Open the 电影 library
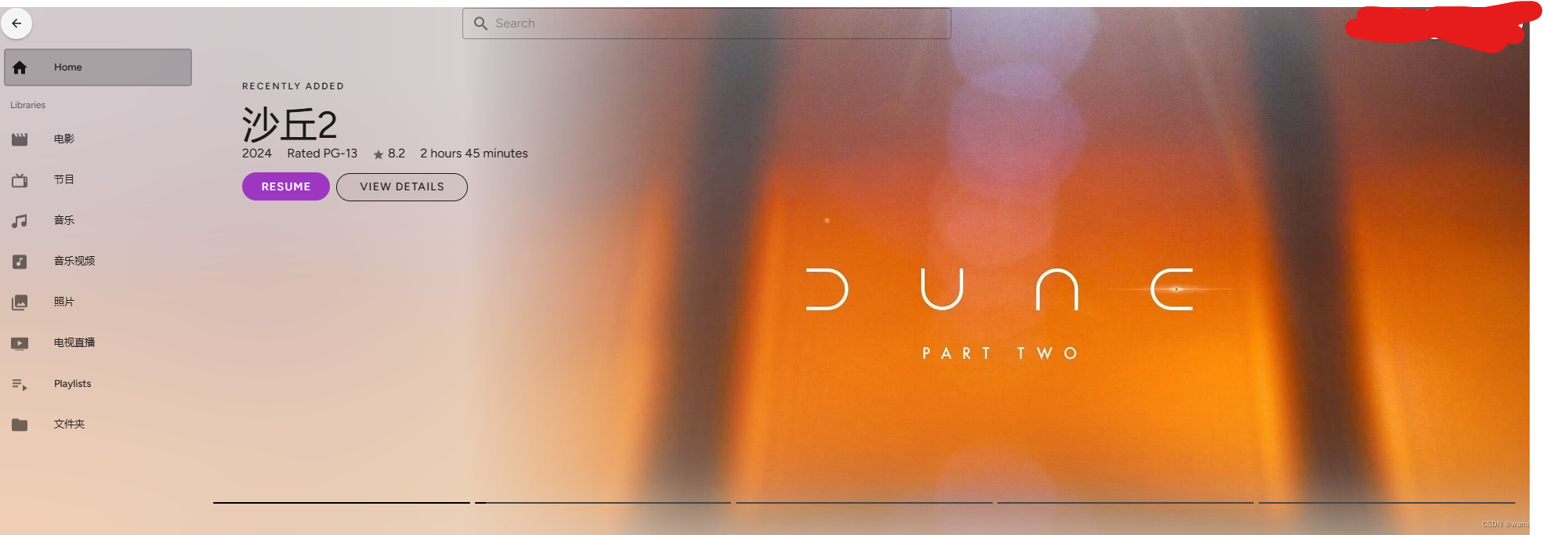The height and width of the screenshot is (535, 1543). (98, 139)
